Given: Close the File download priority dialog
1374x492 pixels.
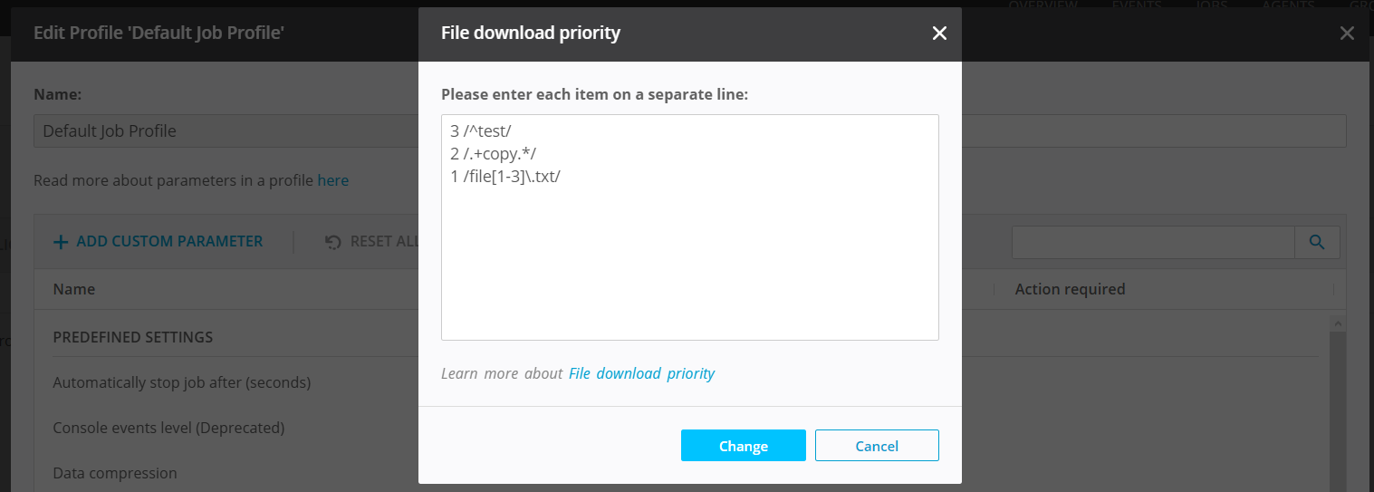Looking at the screenshot, I should [939, 34].
